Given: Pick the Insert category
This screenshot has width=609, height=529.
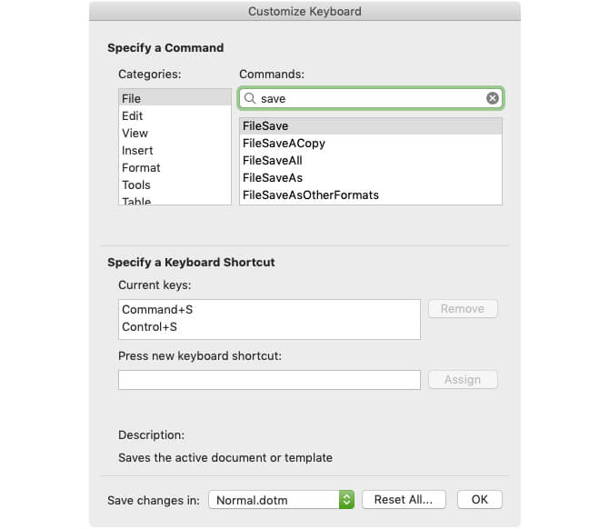Looking at the screenshot, I should coord(137,150).
